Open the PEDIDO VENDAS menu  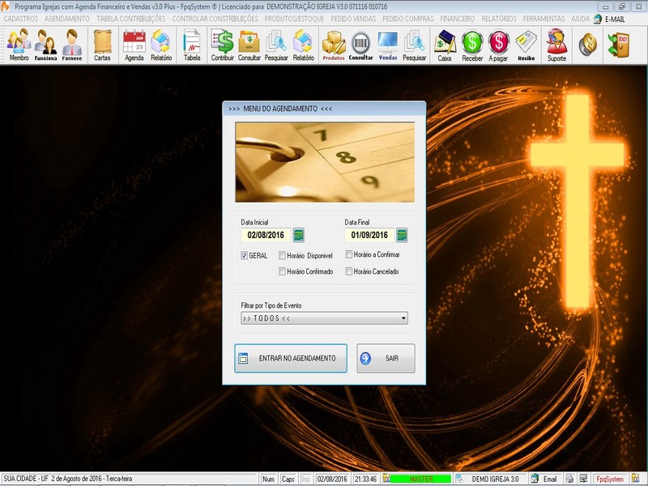353,19
